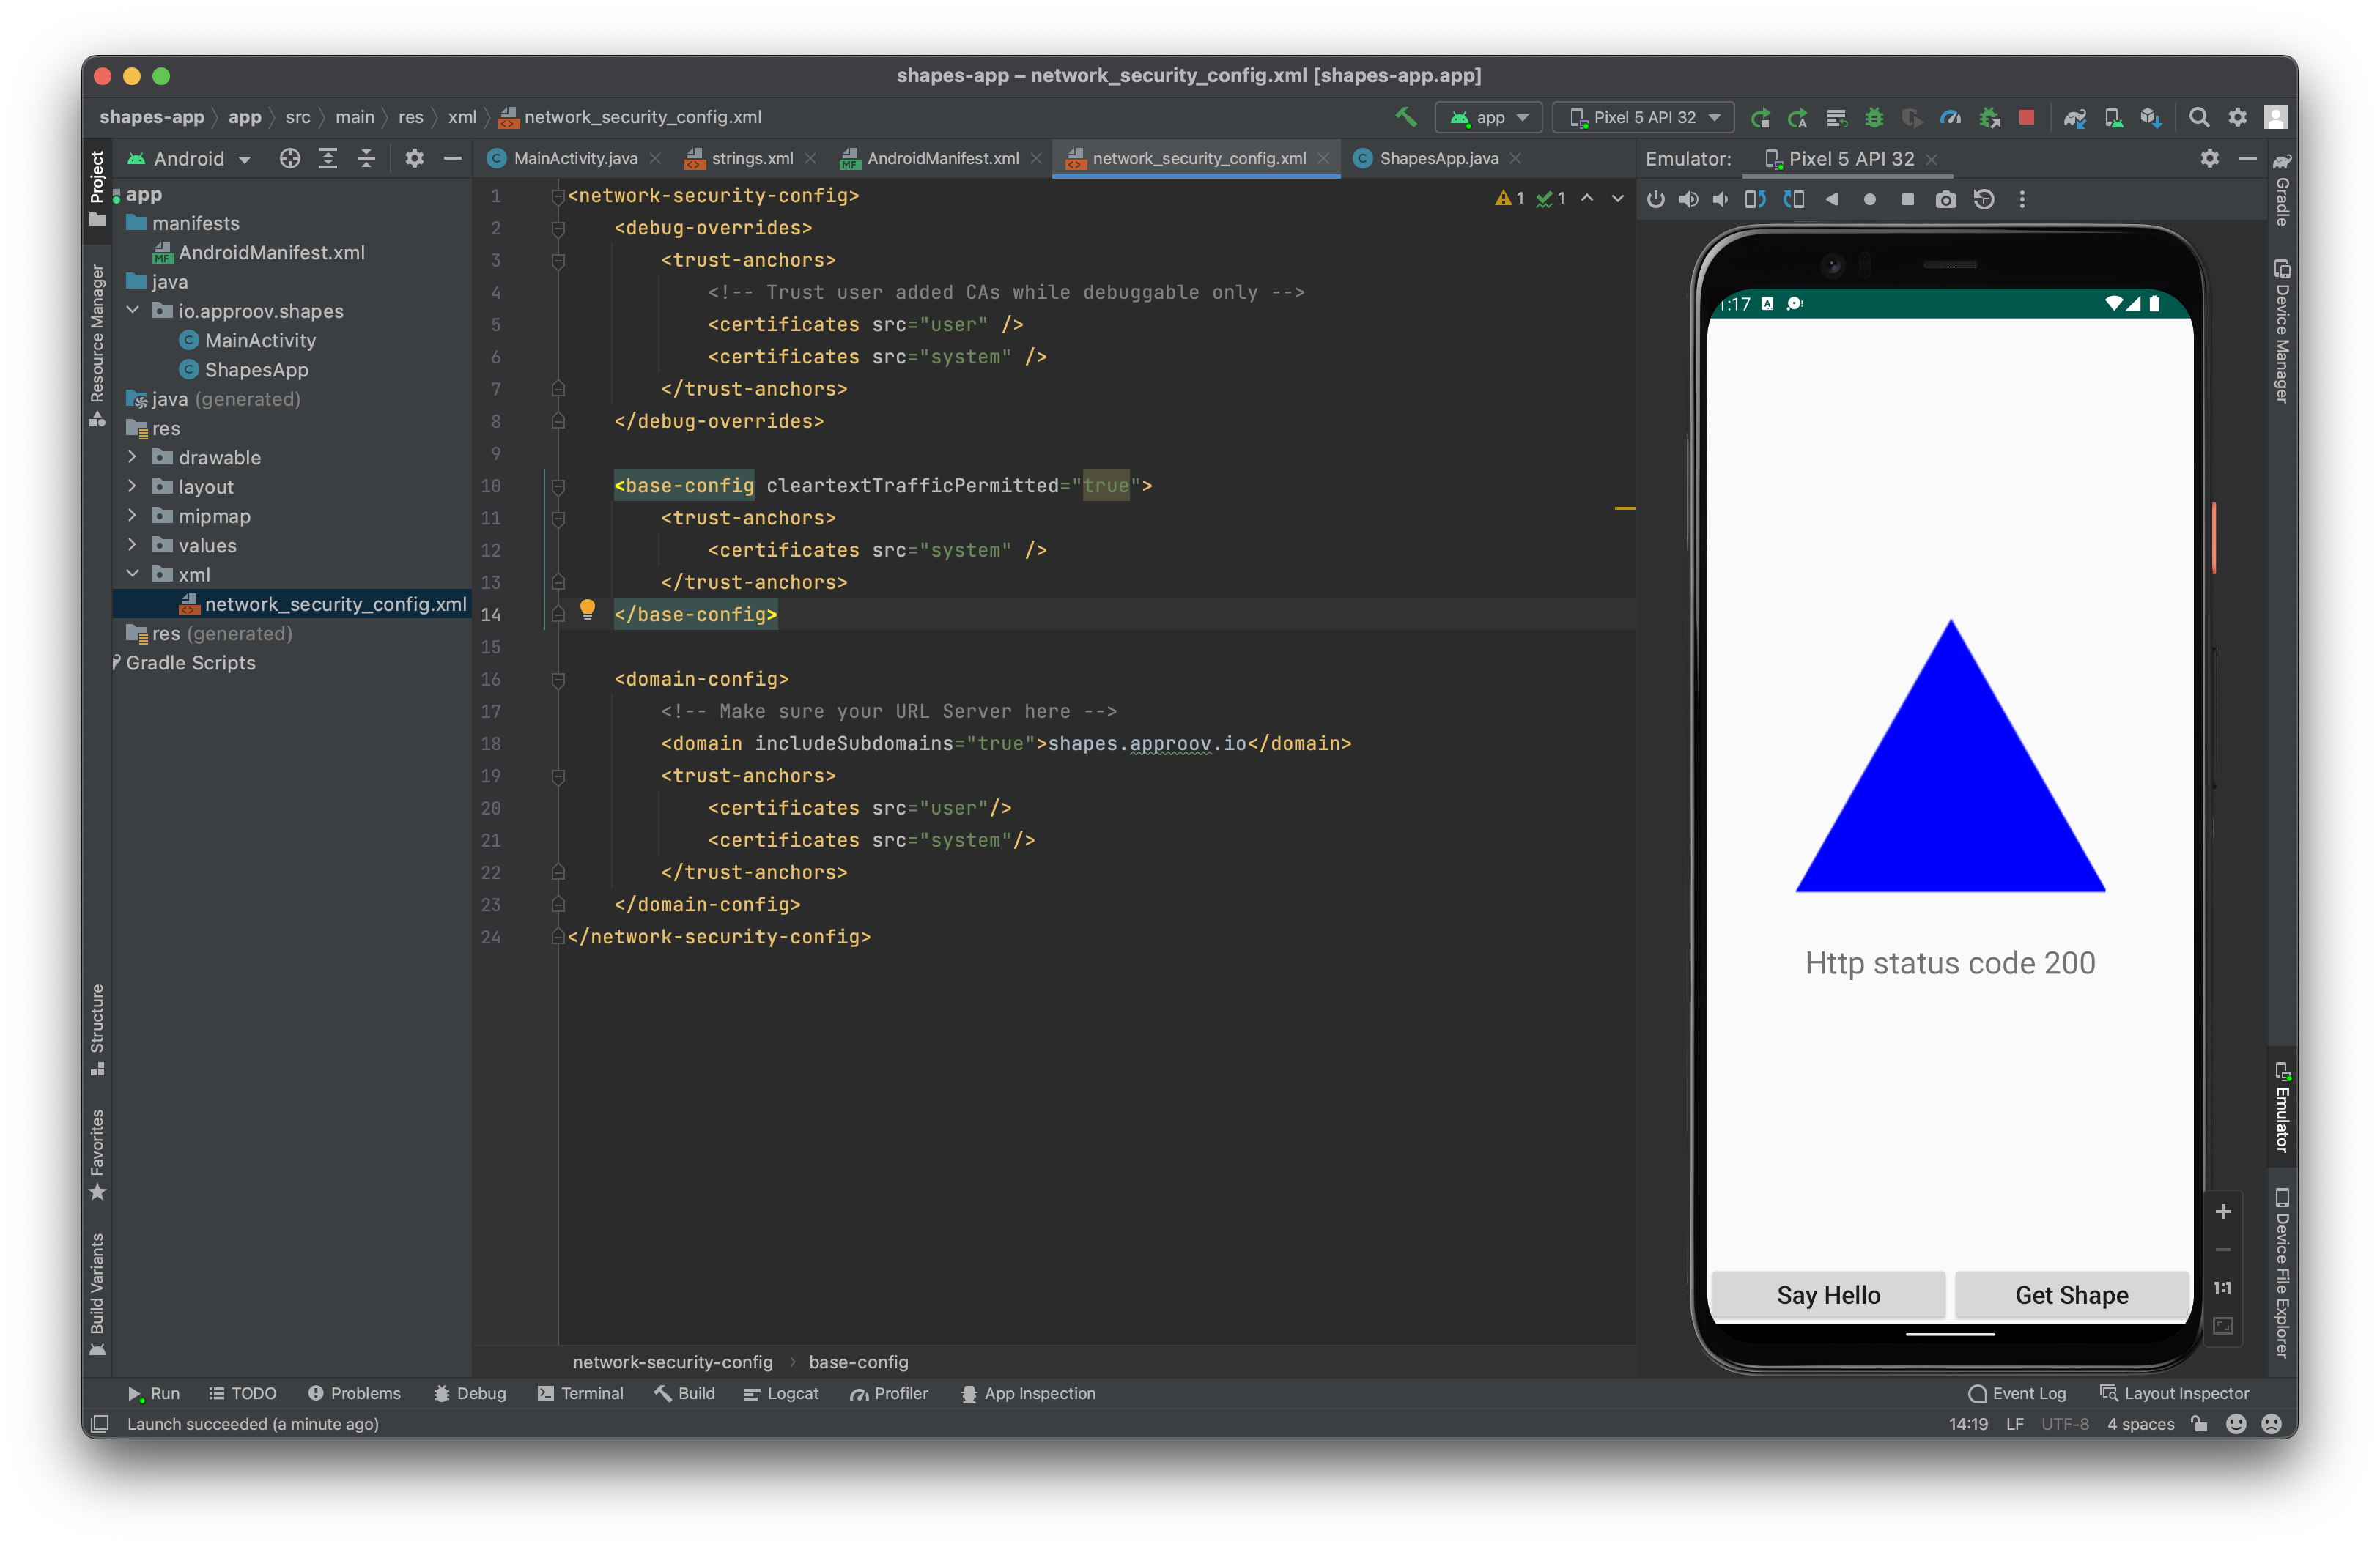Open Device Manager from the toolbar
2380x1547 pixels.
[x=2113, y=117]
